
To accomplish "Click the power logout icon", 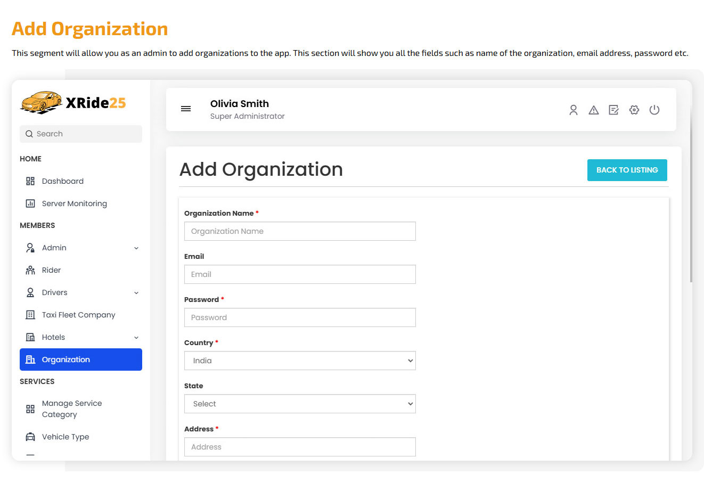I will 654,110.
